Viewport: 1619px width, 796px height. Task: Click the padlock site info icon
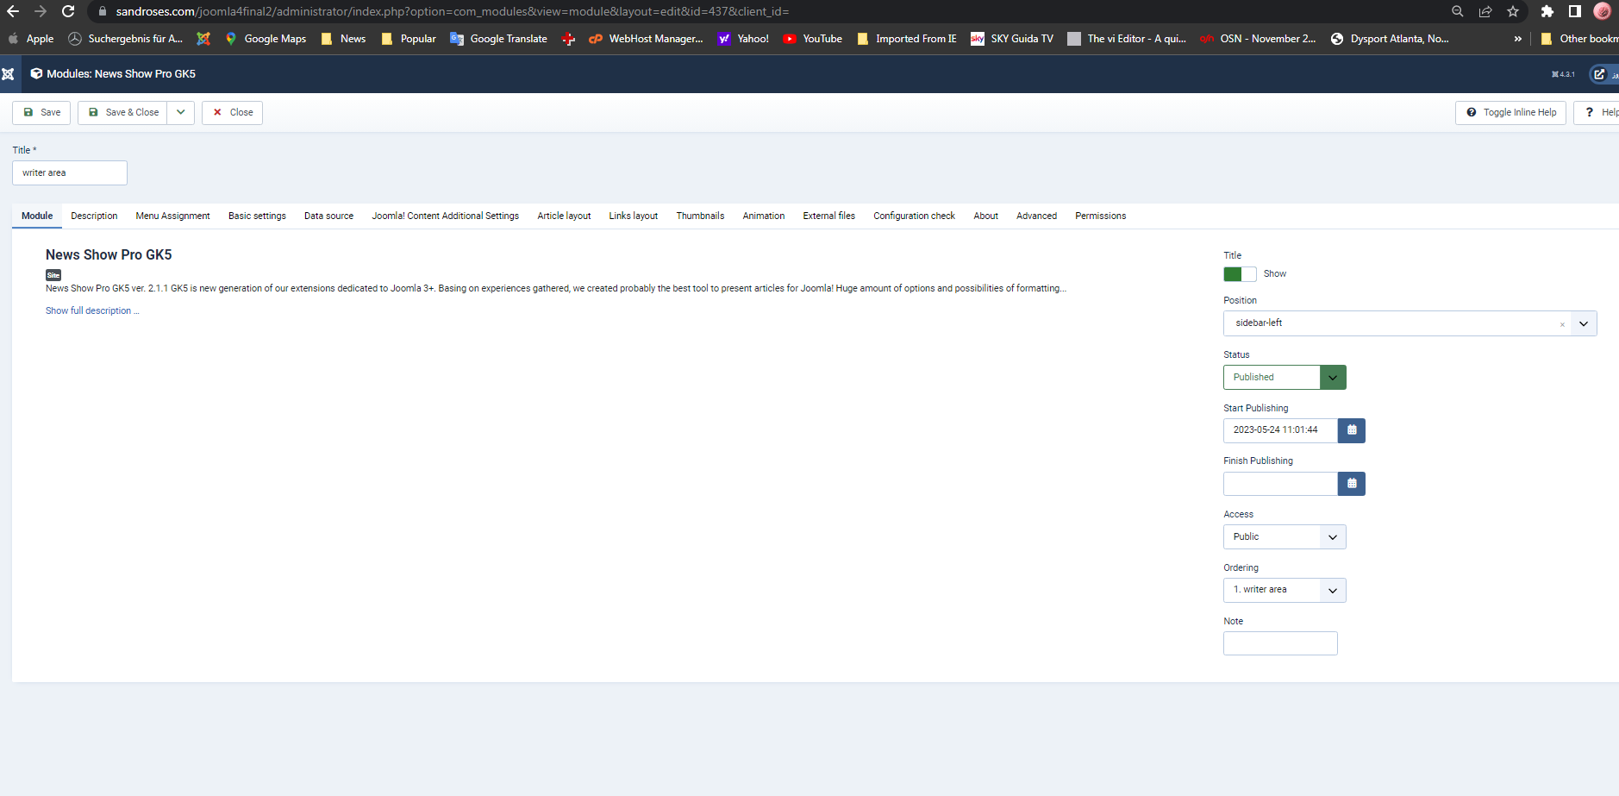[x=102, y=11]
